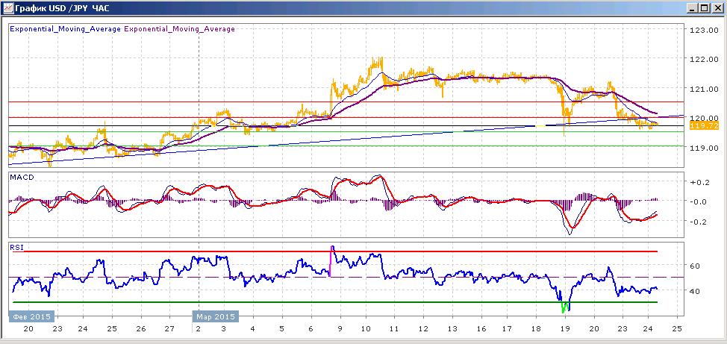Image resolution: width=727 pixels, height=344 pixels.
Task: Maximize the USD/JPY chart window
Action: click(x=704, y=8)
